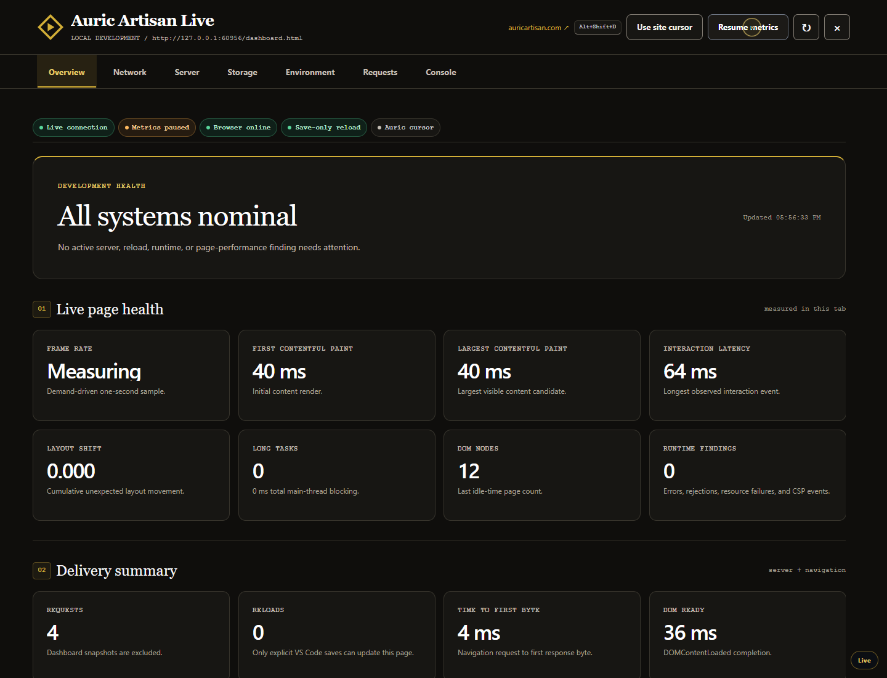Screen dimensions: 887x678
Task: Switch to the Network tab
Action: tap(130, 72)
